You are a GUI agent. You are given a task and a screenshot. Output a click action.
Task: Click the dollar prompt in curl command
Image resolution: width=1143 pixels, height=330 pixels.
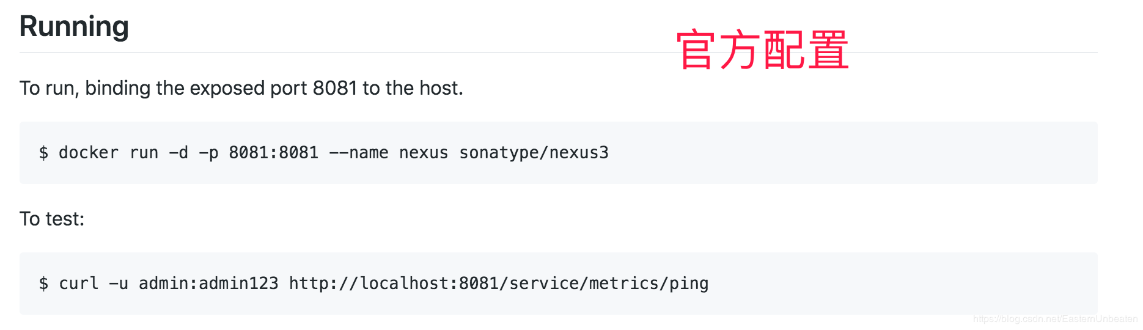43,284
